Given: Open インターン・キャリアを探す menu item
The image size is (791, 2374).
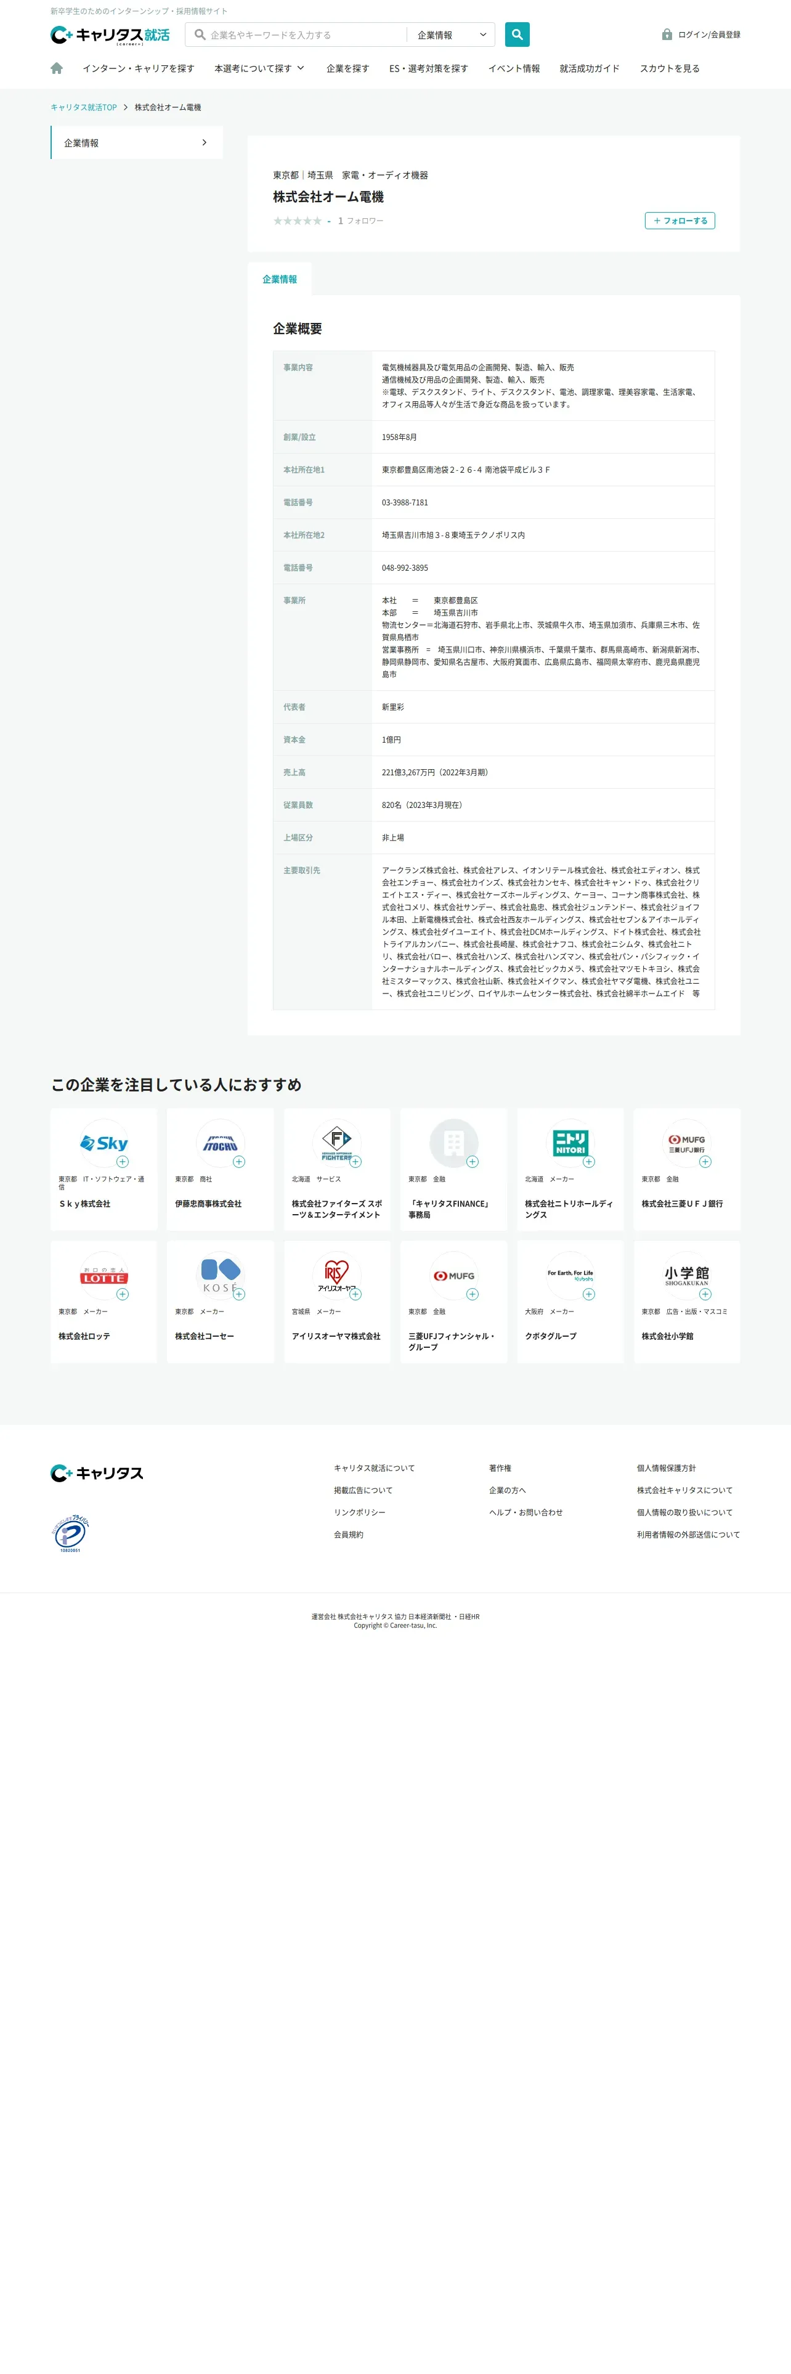Looking at the screenshot, I should point(138,68).
